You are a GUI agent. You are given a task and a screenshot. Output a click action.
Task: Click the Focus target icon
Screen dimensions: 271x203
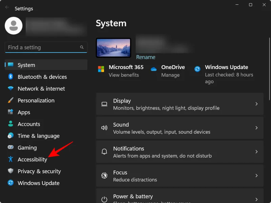pyautogui.click(x=104, y=175)
